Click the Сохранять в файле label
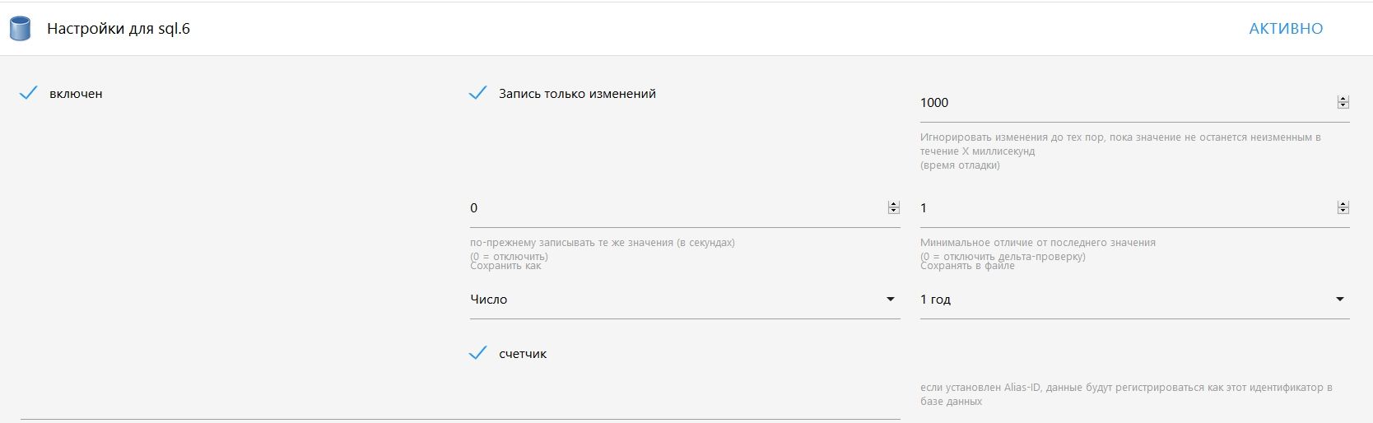This screenshot has width=1373, height=423. coord(967,266)
